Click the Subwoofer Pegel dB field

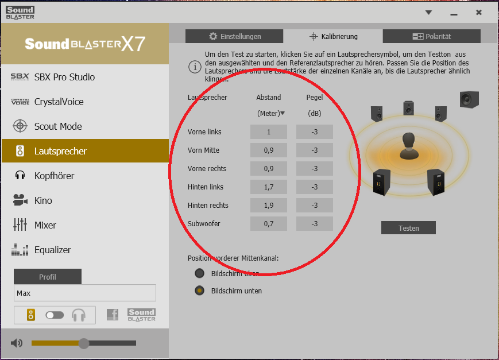(x=315, y=224)
